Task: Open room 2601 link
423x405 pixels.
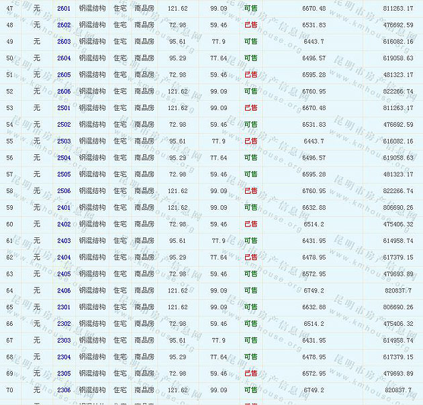Action: (x=64, y=8)
